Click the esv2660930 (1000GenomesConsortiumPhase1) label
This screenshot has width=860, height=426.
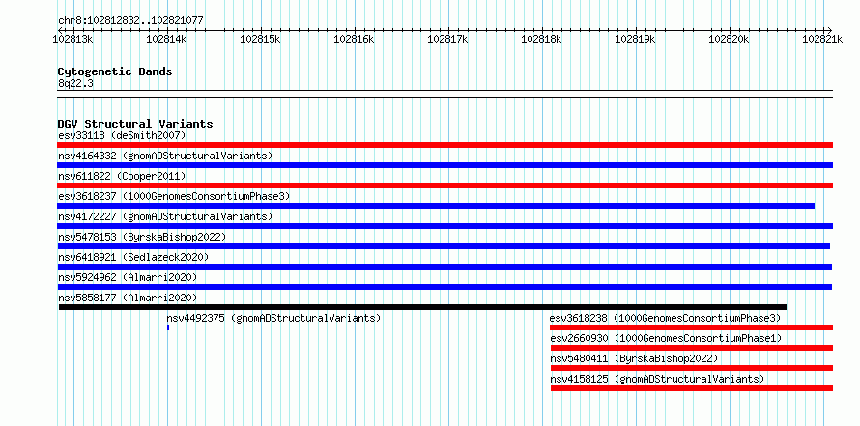(667, 338)
